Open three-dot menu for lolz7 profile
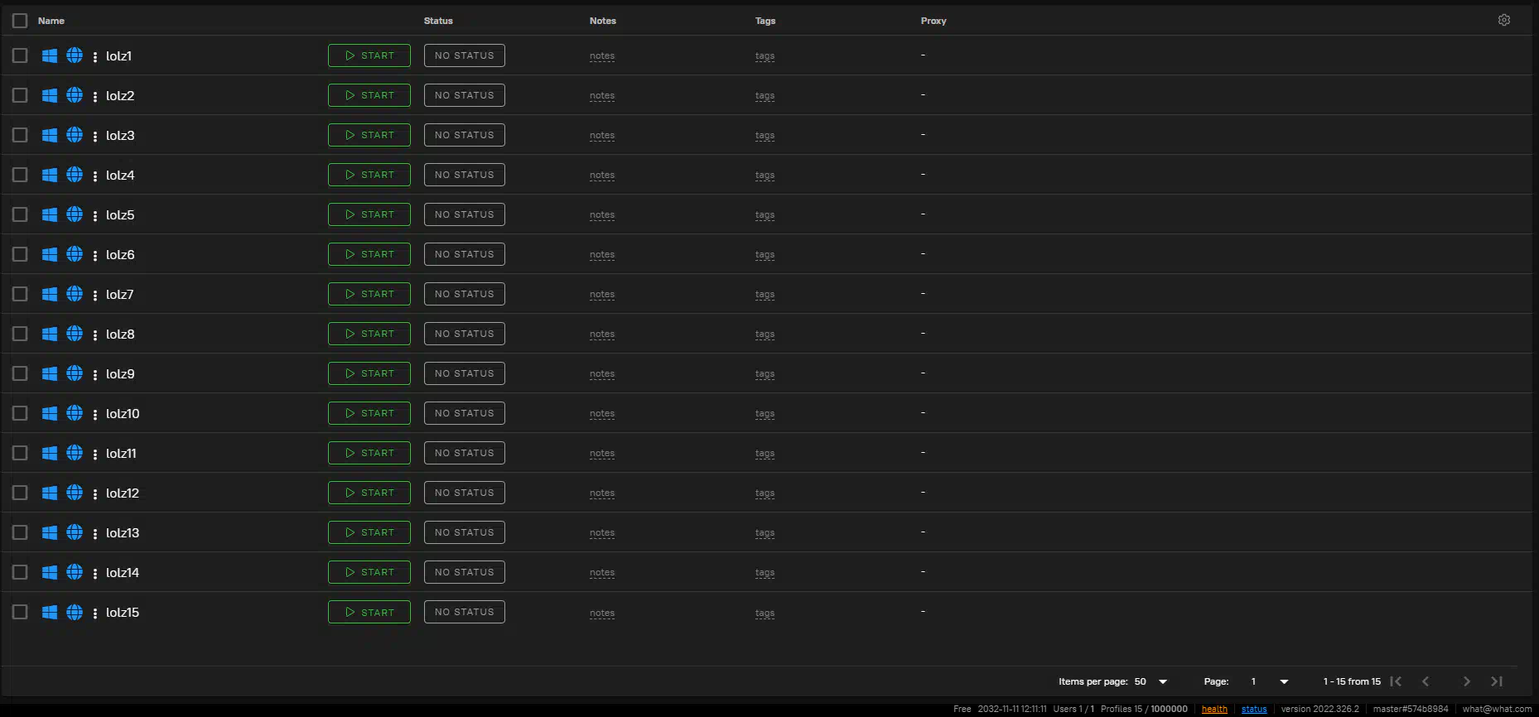Image resolution: width=1539 pixels, height=717 pixels. click(x=95, y=295)
